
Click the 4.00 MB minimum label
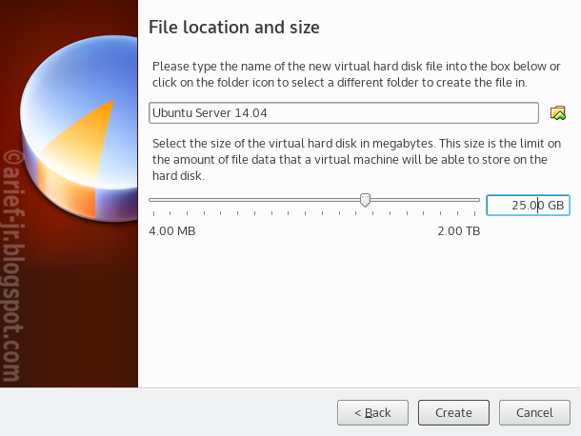tap(172, 231)
